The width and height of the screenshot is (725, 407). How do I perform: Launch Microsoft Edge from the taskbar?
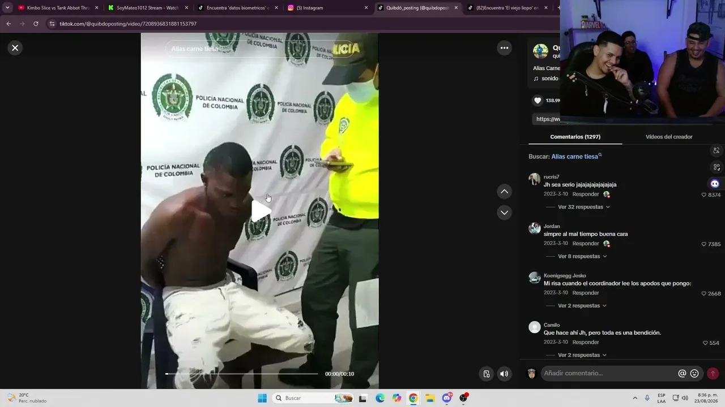pyautogui.click(x=380, y=398)
